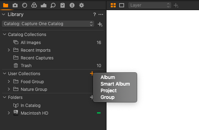The height and width of the screenshot is (130, 199).
Task: Open the Output tool tab gear icon
Action: tap(82, 5)
